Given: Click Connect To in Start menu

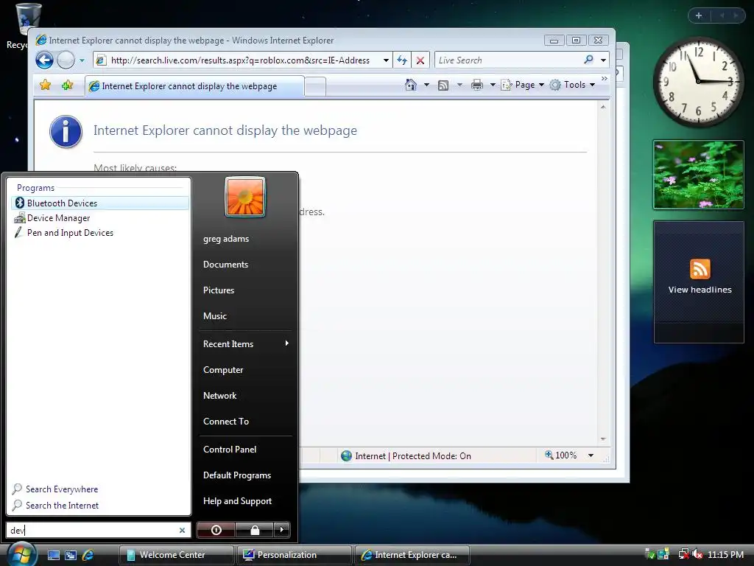Looking at the screenshot, I should pyautogui.click(x=225, y=422).
